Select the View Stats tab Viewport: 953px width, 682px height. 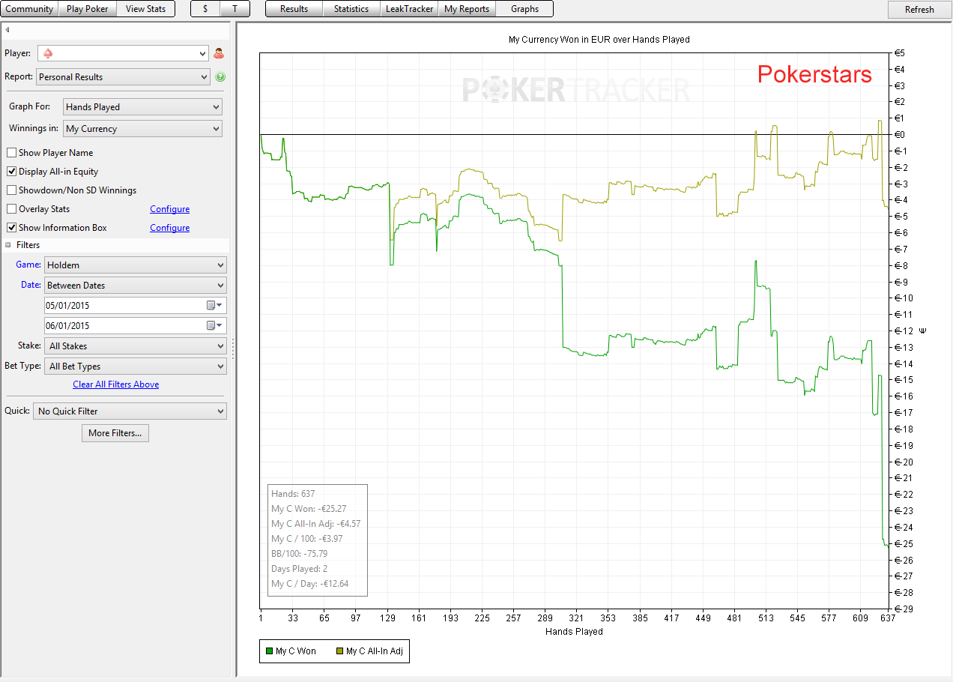coord(146,9)
